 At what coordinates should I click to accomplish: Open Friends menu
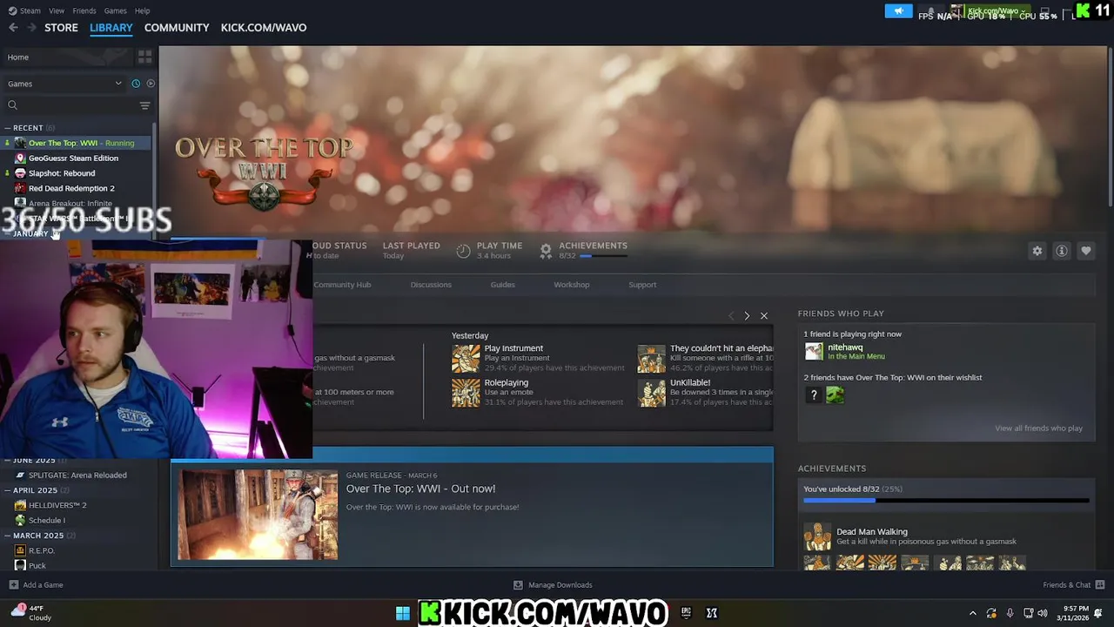coord(84,10)
